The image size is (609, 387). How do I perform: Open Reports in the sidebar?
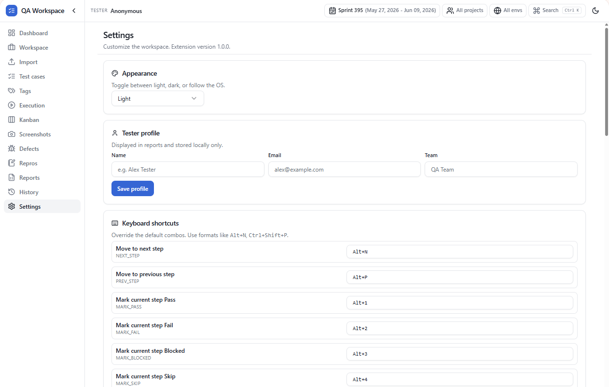coord(42,178)
